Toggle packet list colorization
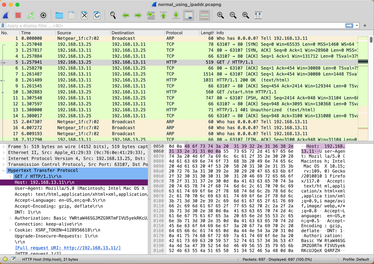 point(204,15)
